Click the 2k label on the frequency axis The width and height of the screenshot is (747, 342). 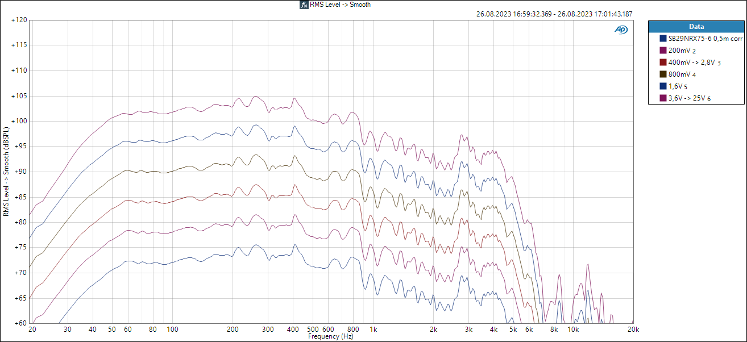(434, 330)
